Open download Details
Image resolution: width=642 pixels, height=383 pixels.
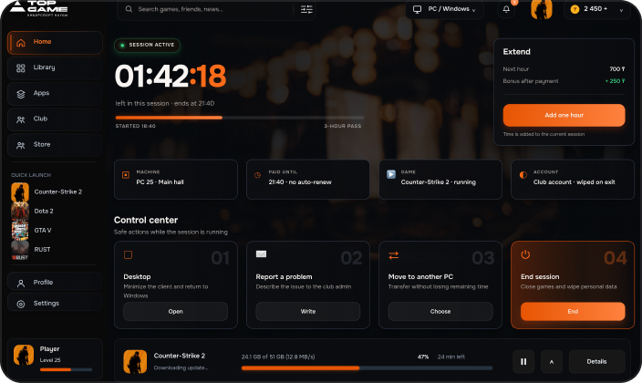coord(596,362)
